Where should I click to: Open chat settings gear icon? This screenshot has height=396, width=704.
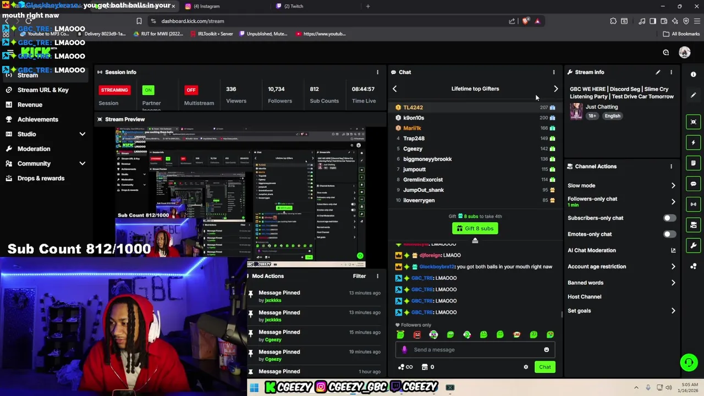[526, 367]
